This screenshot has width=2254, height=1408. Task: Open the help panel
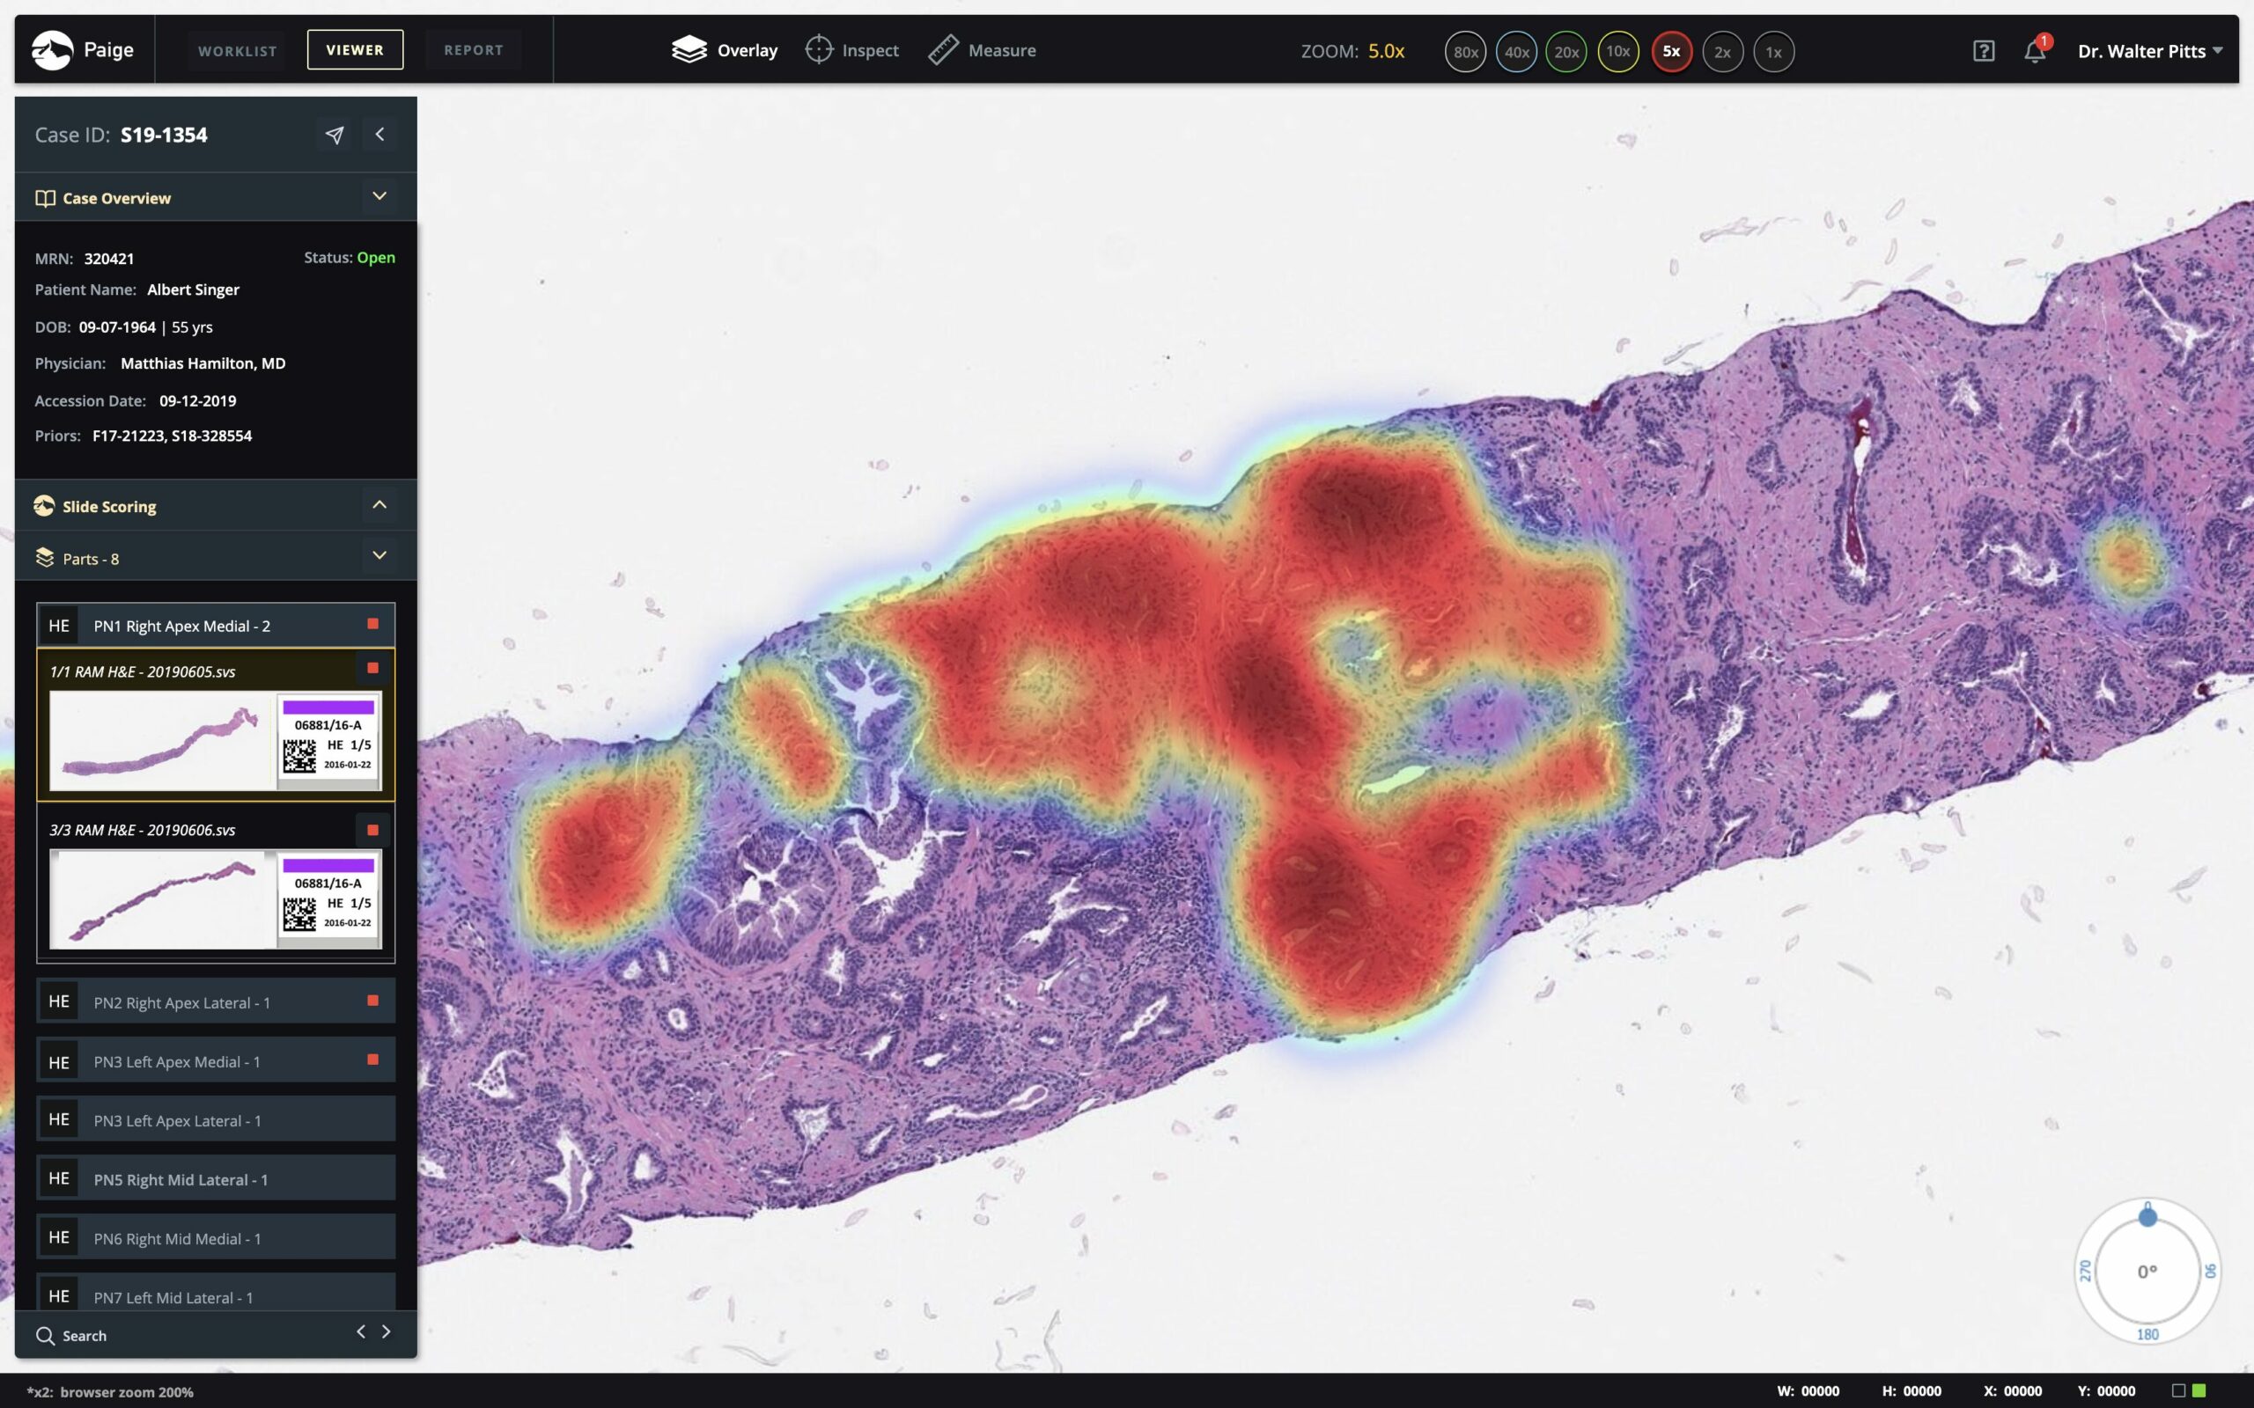click(x=1984, y=51)
